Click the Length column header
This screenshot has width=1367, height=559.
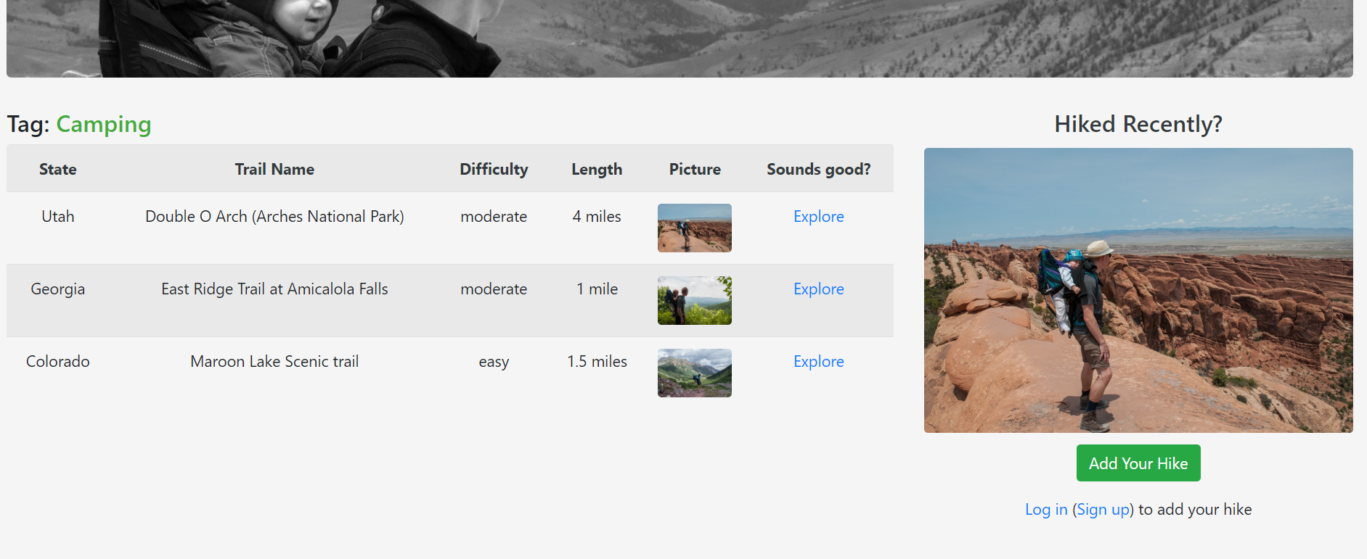point(597,169)
